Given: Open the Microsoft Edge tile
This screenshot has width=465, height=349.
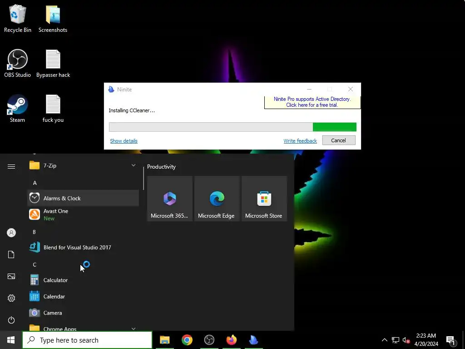Looking at the screenshot, I should pyautogui.click(x=217, y=199).
